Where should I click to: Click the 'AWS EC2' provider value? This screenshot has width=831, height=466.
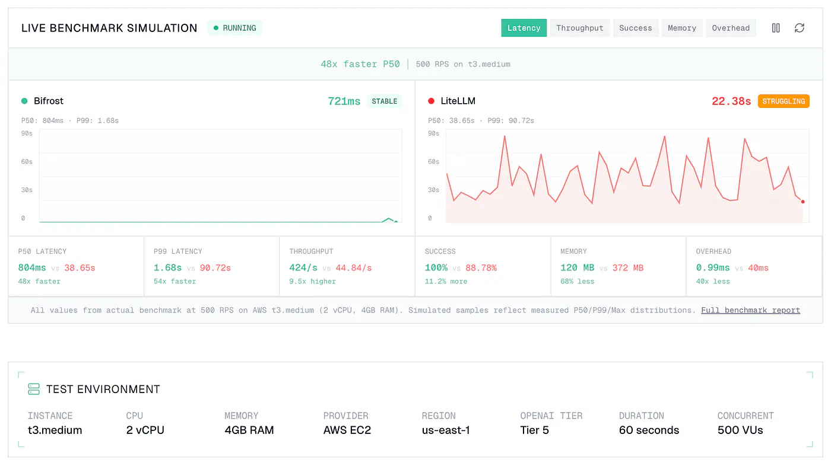pos(347,430)
